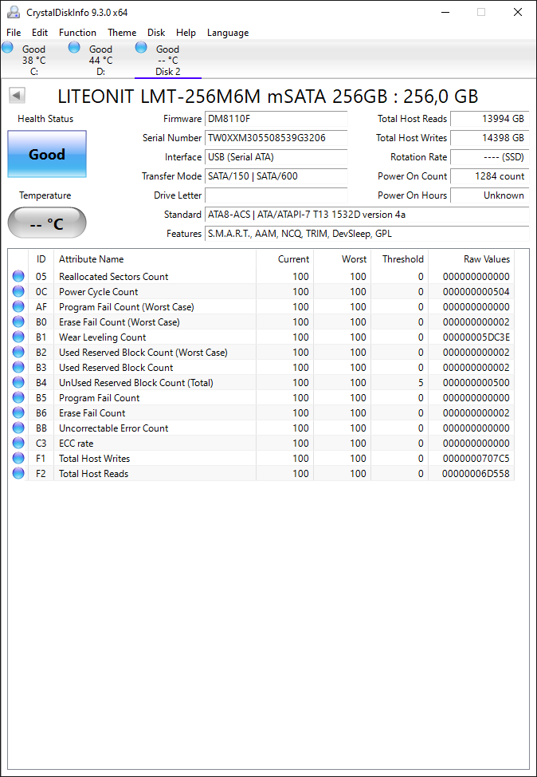Open the Help menu
537x777 pixels.
click(x=186, y=33)
